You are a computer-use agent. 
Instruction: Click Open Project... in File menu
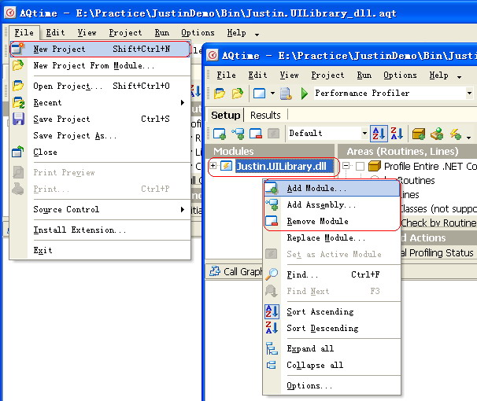pos(100,86)
